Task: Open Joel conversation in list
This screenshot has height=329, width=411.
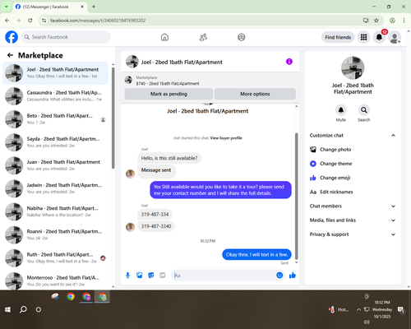Action: click(56, 73)
